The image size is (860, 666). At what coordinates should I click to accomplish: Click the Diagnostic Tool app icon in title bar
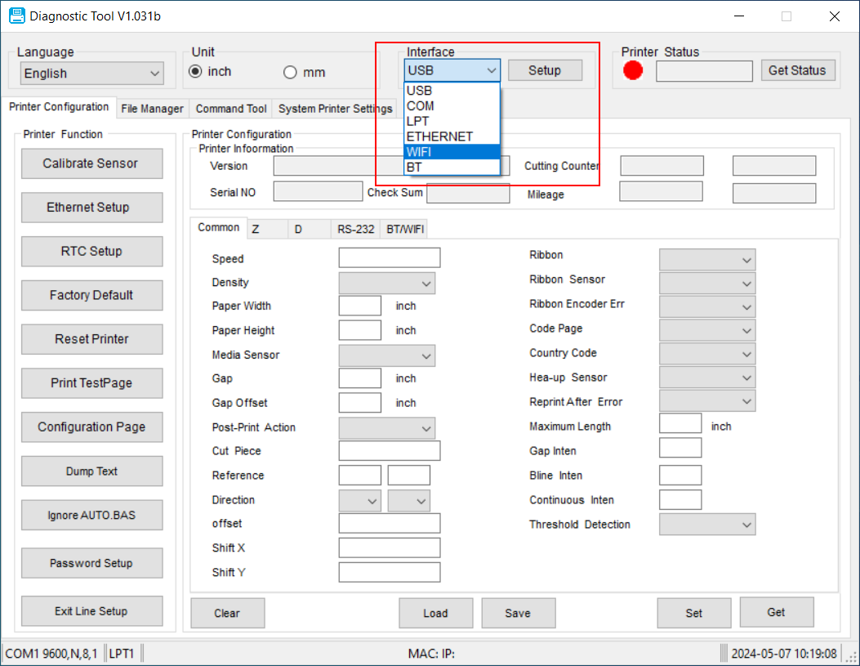(x=16, y=16)
